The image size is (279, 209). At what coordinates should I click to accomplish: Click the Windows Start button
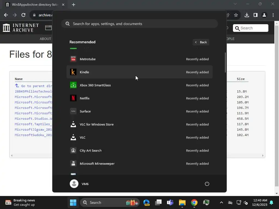coord(73,202)
